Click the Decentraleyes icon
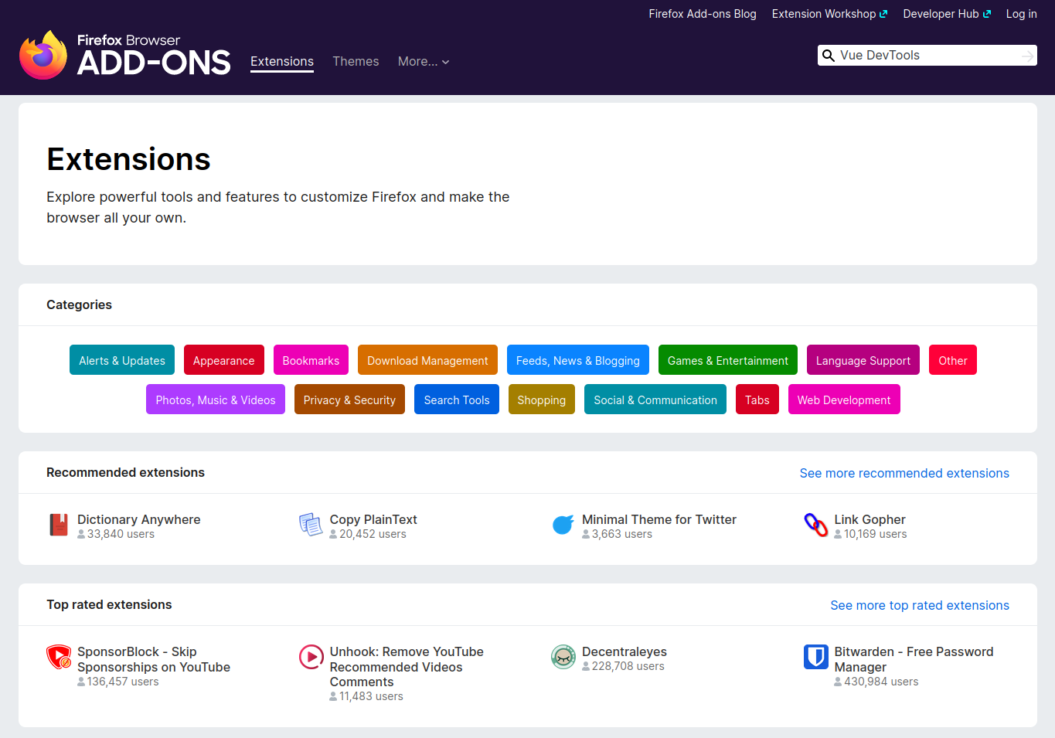This screenshot has width=1055, height=738. 563,657
